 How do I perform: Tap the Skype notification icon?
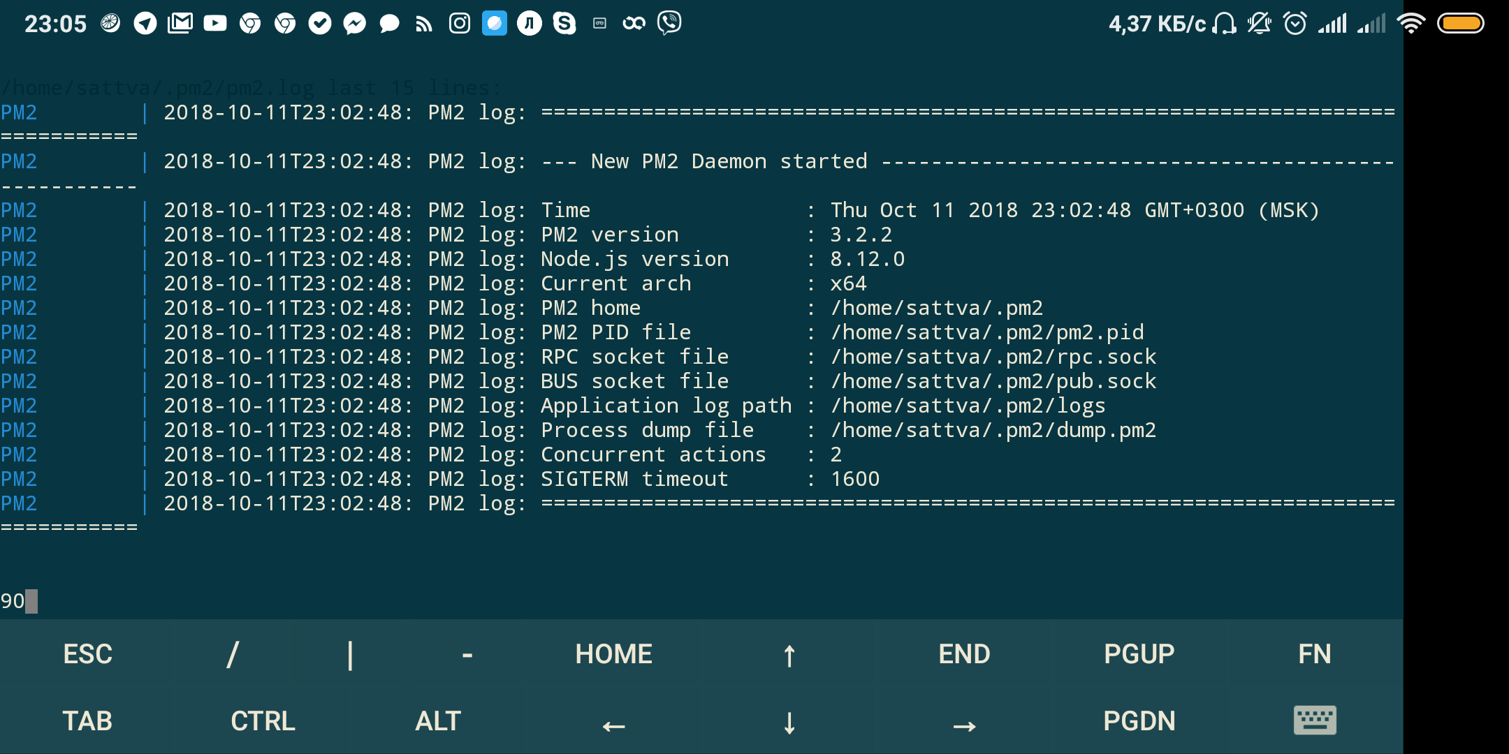point(564,24)
